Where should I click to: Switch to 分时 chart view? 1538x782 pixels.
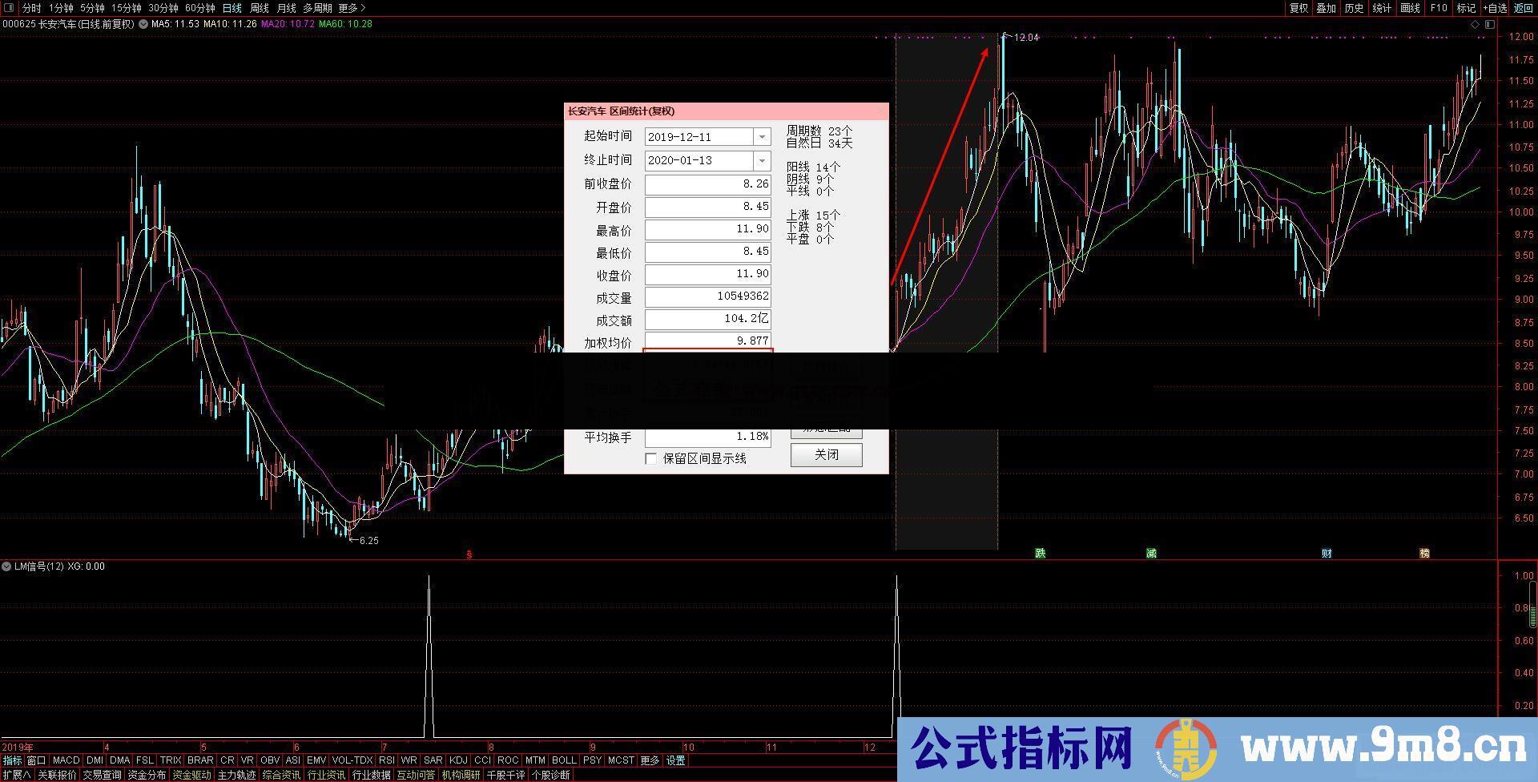click(x=31, y=8)
